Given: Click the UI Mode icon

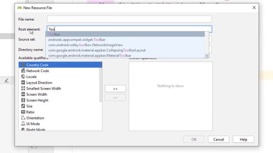Looking at the screenshot, I should (x=23, y=124).
